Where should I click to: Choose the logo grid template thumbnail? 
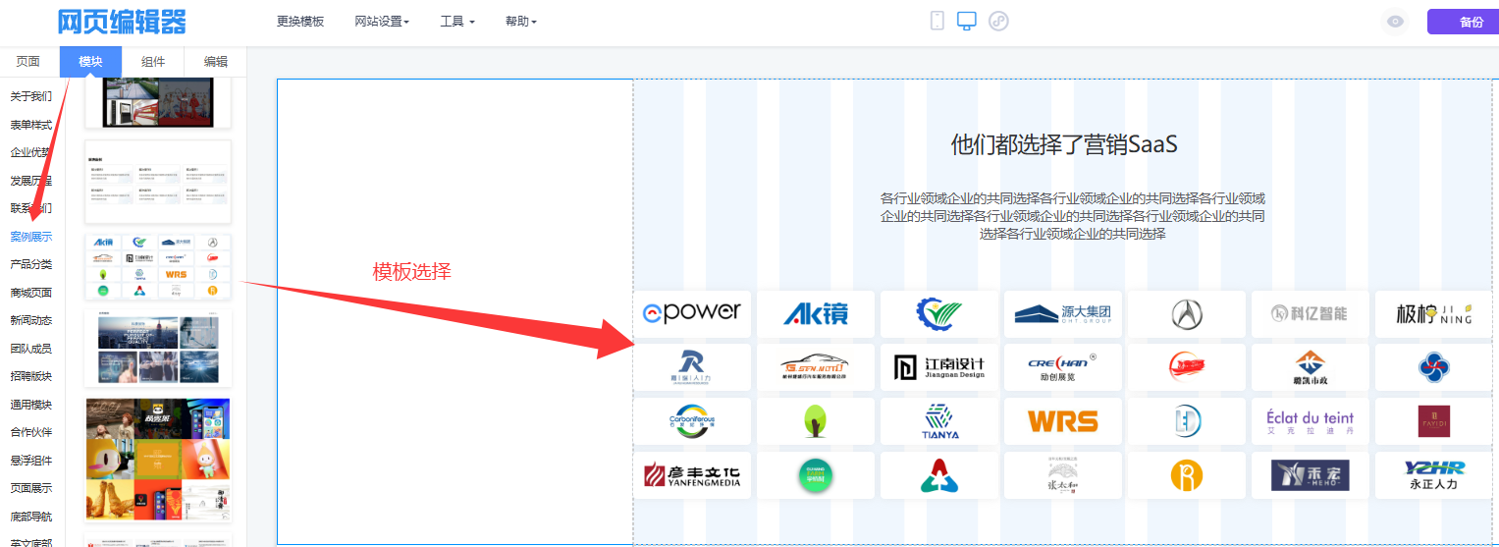pyautogui.click(x=158, y=266)
